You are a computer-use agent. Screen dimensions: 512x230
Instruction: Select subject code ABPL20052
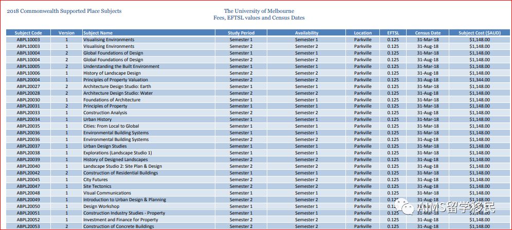pos(28,220)
